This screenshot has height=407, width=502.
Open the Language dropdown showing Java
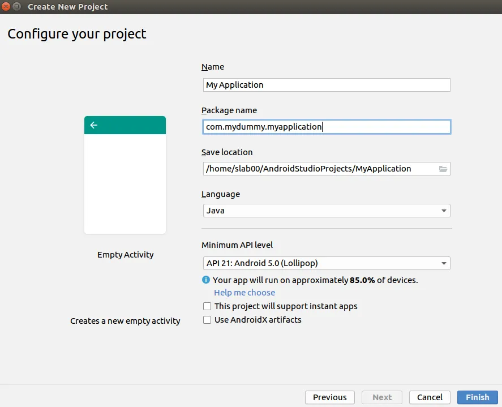[x=327, y=211]
